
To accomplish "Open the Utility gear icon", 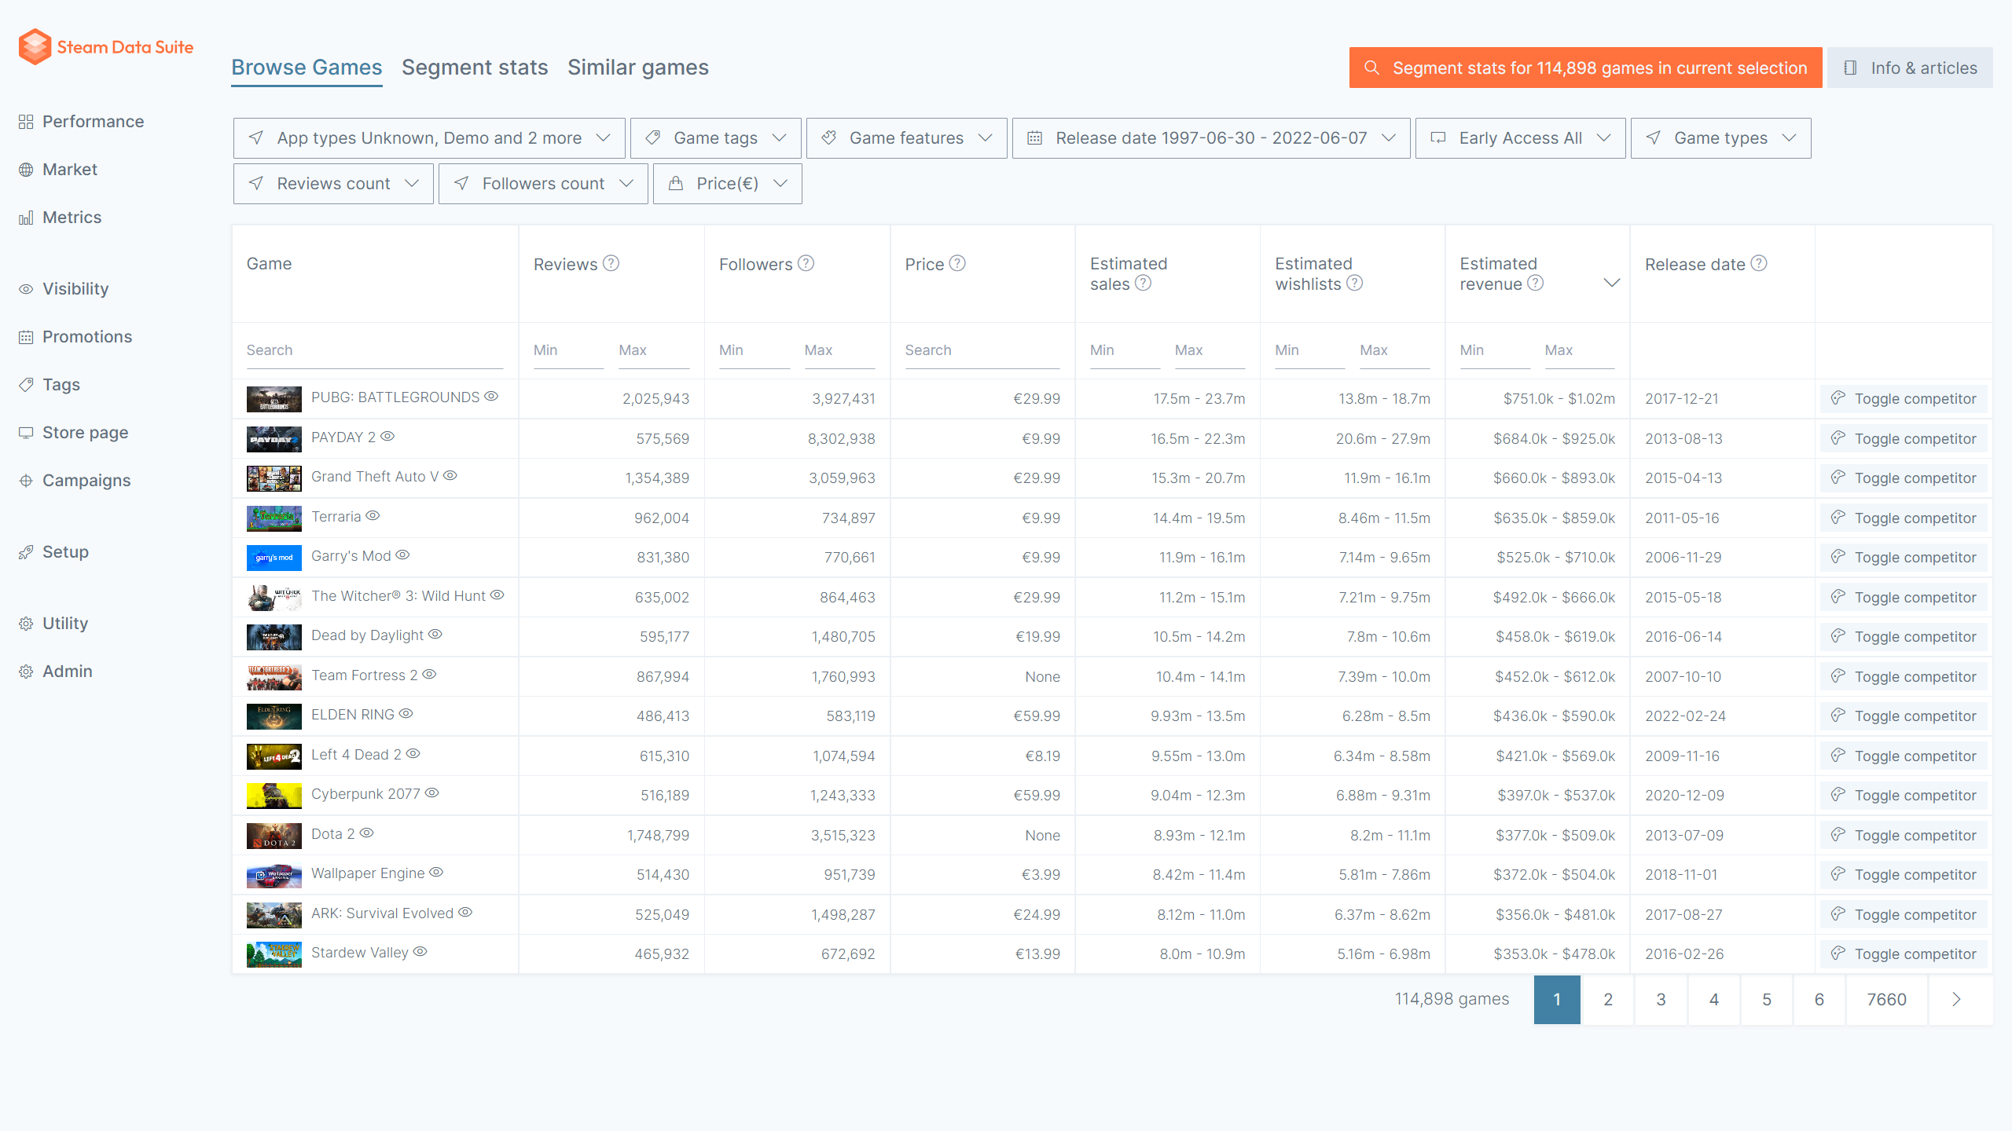I will [x=26, y=624].
